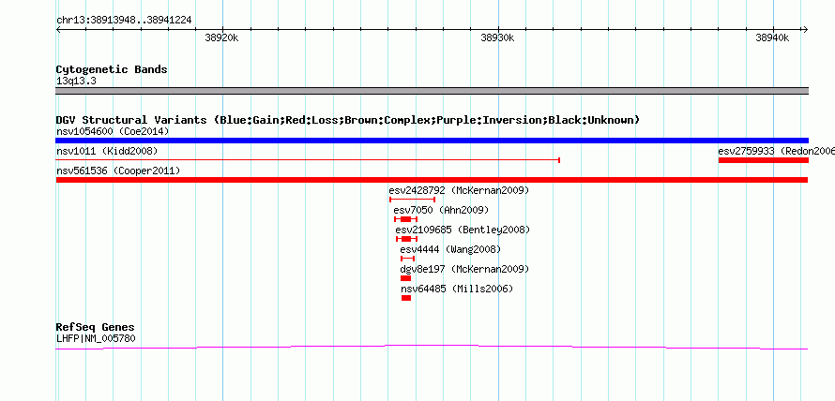Viewport: 835px width, 401px height.
Task: Click the dgv8e197 red block
Action: click(406, 278)
